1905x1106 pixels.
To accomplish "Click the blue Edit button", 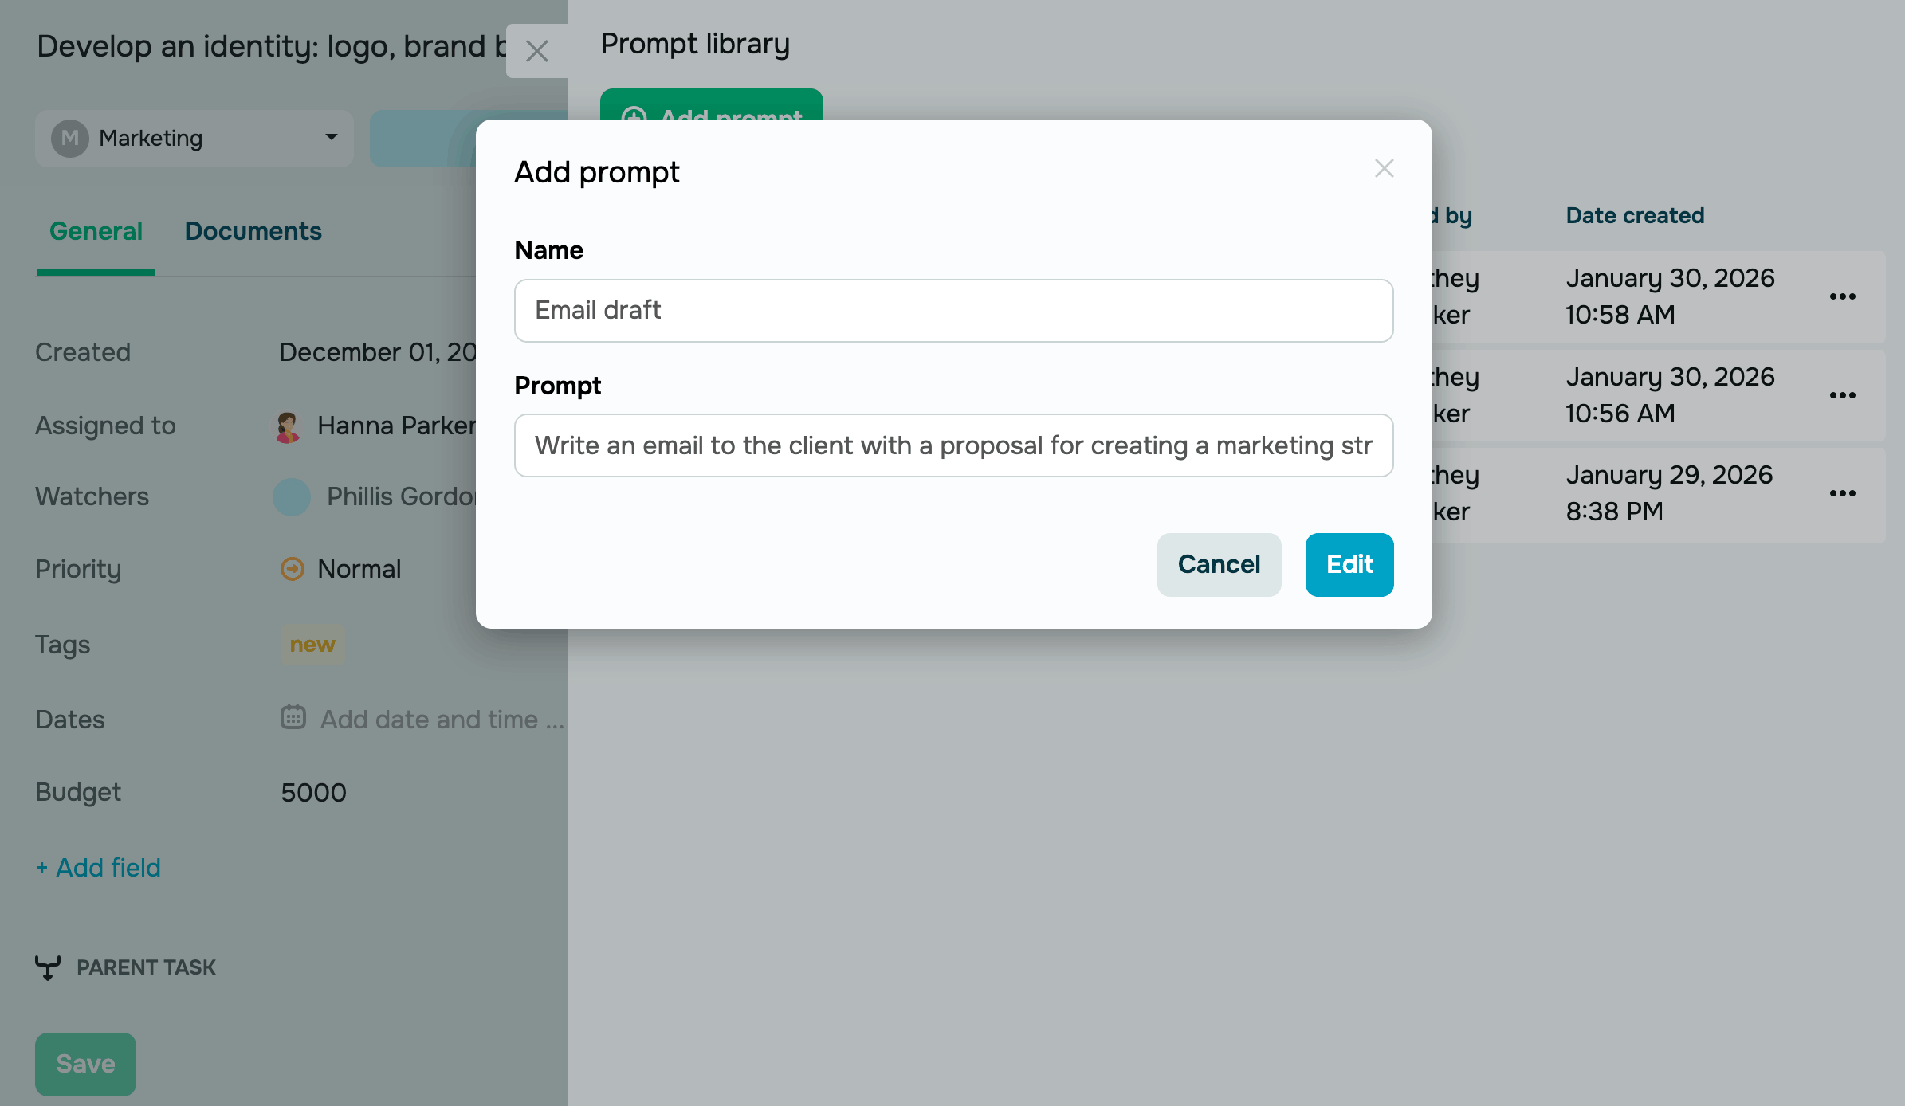I will [1349, 565].
